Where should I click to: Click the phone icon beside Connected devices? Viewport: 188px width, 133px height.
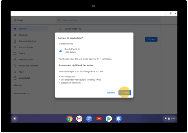pyautogui.click(x=15, y=41)
